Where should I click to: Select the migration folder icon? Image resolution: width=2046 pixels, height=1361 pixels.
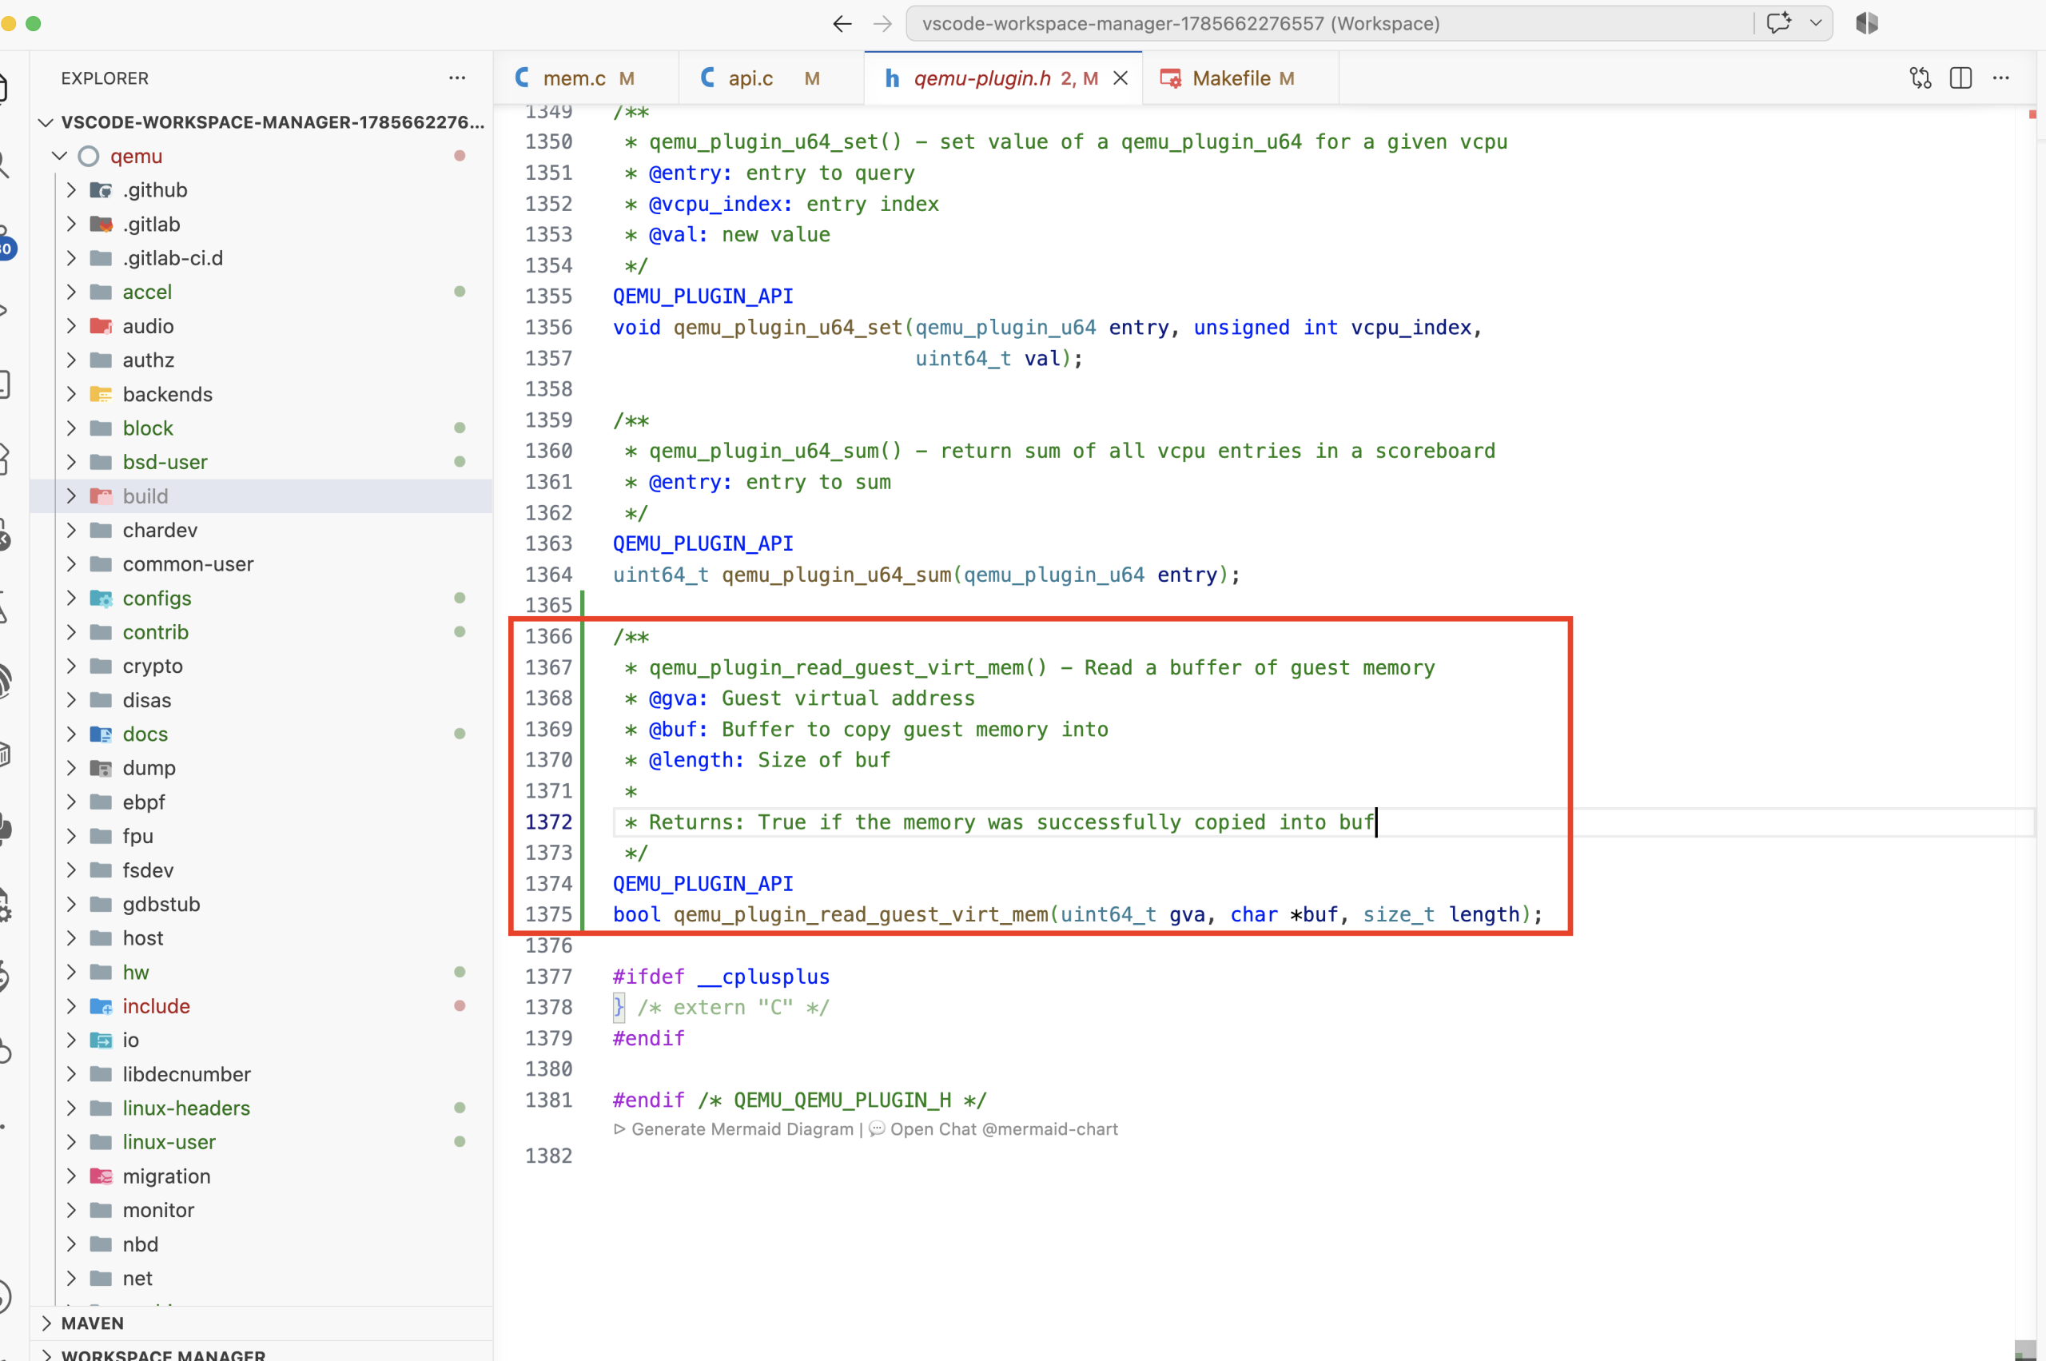102,1176
